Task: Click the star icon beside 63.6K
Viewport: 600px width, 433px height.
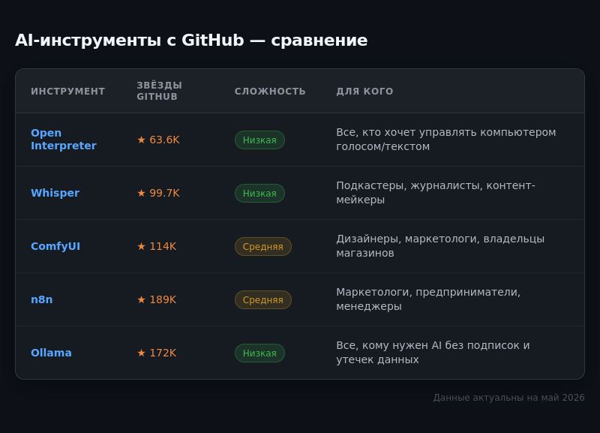Action: [141, 140]
